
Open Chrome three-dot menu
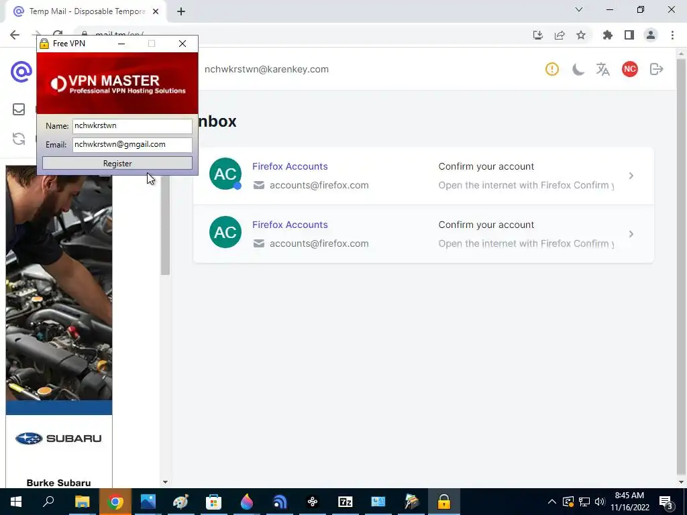(672, 35)
